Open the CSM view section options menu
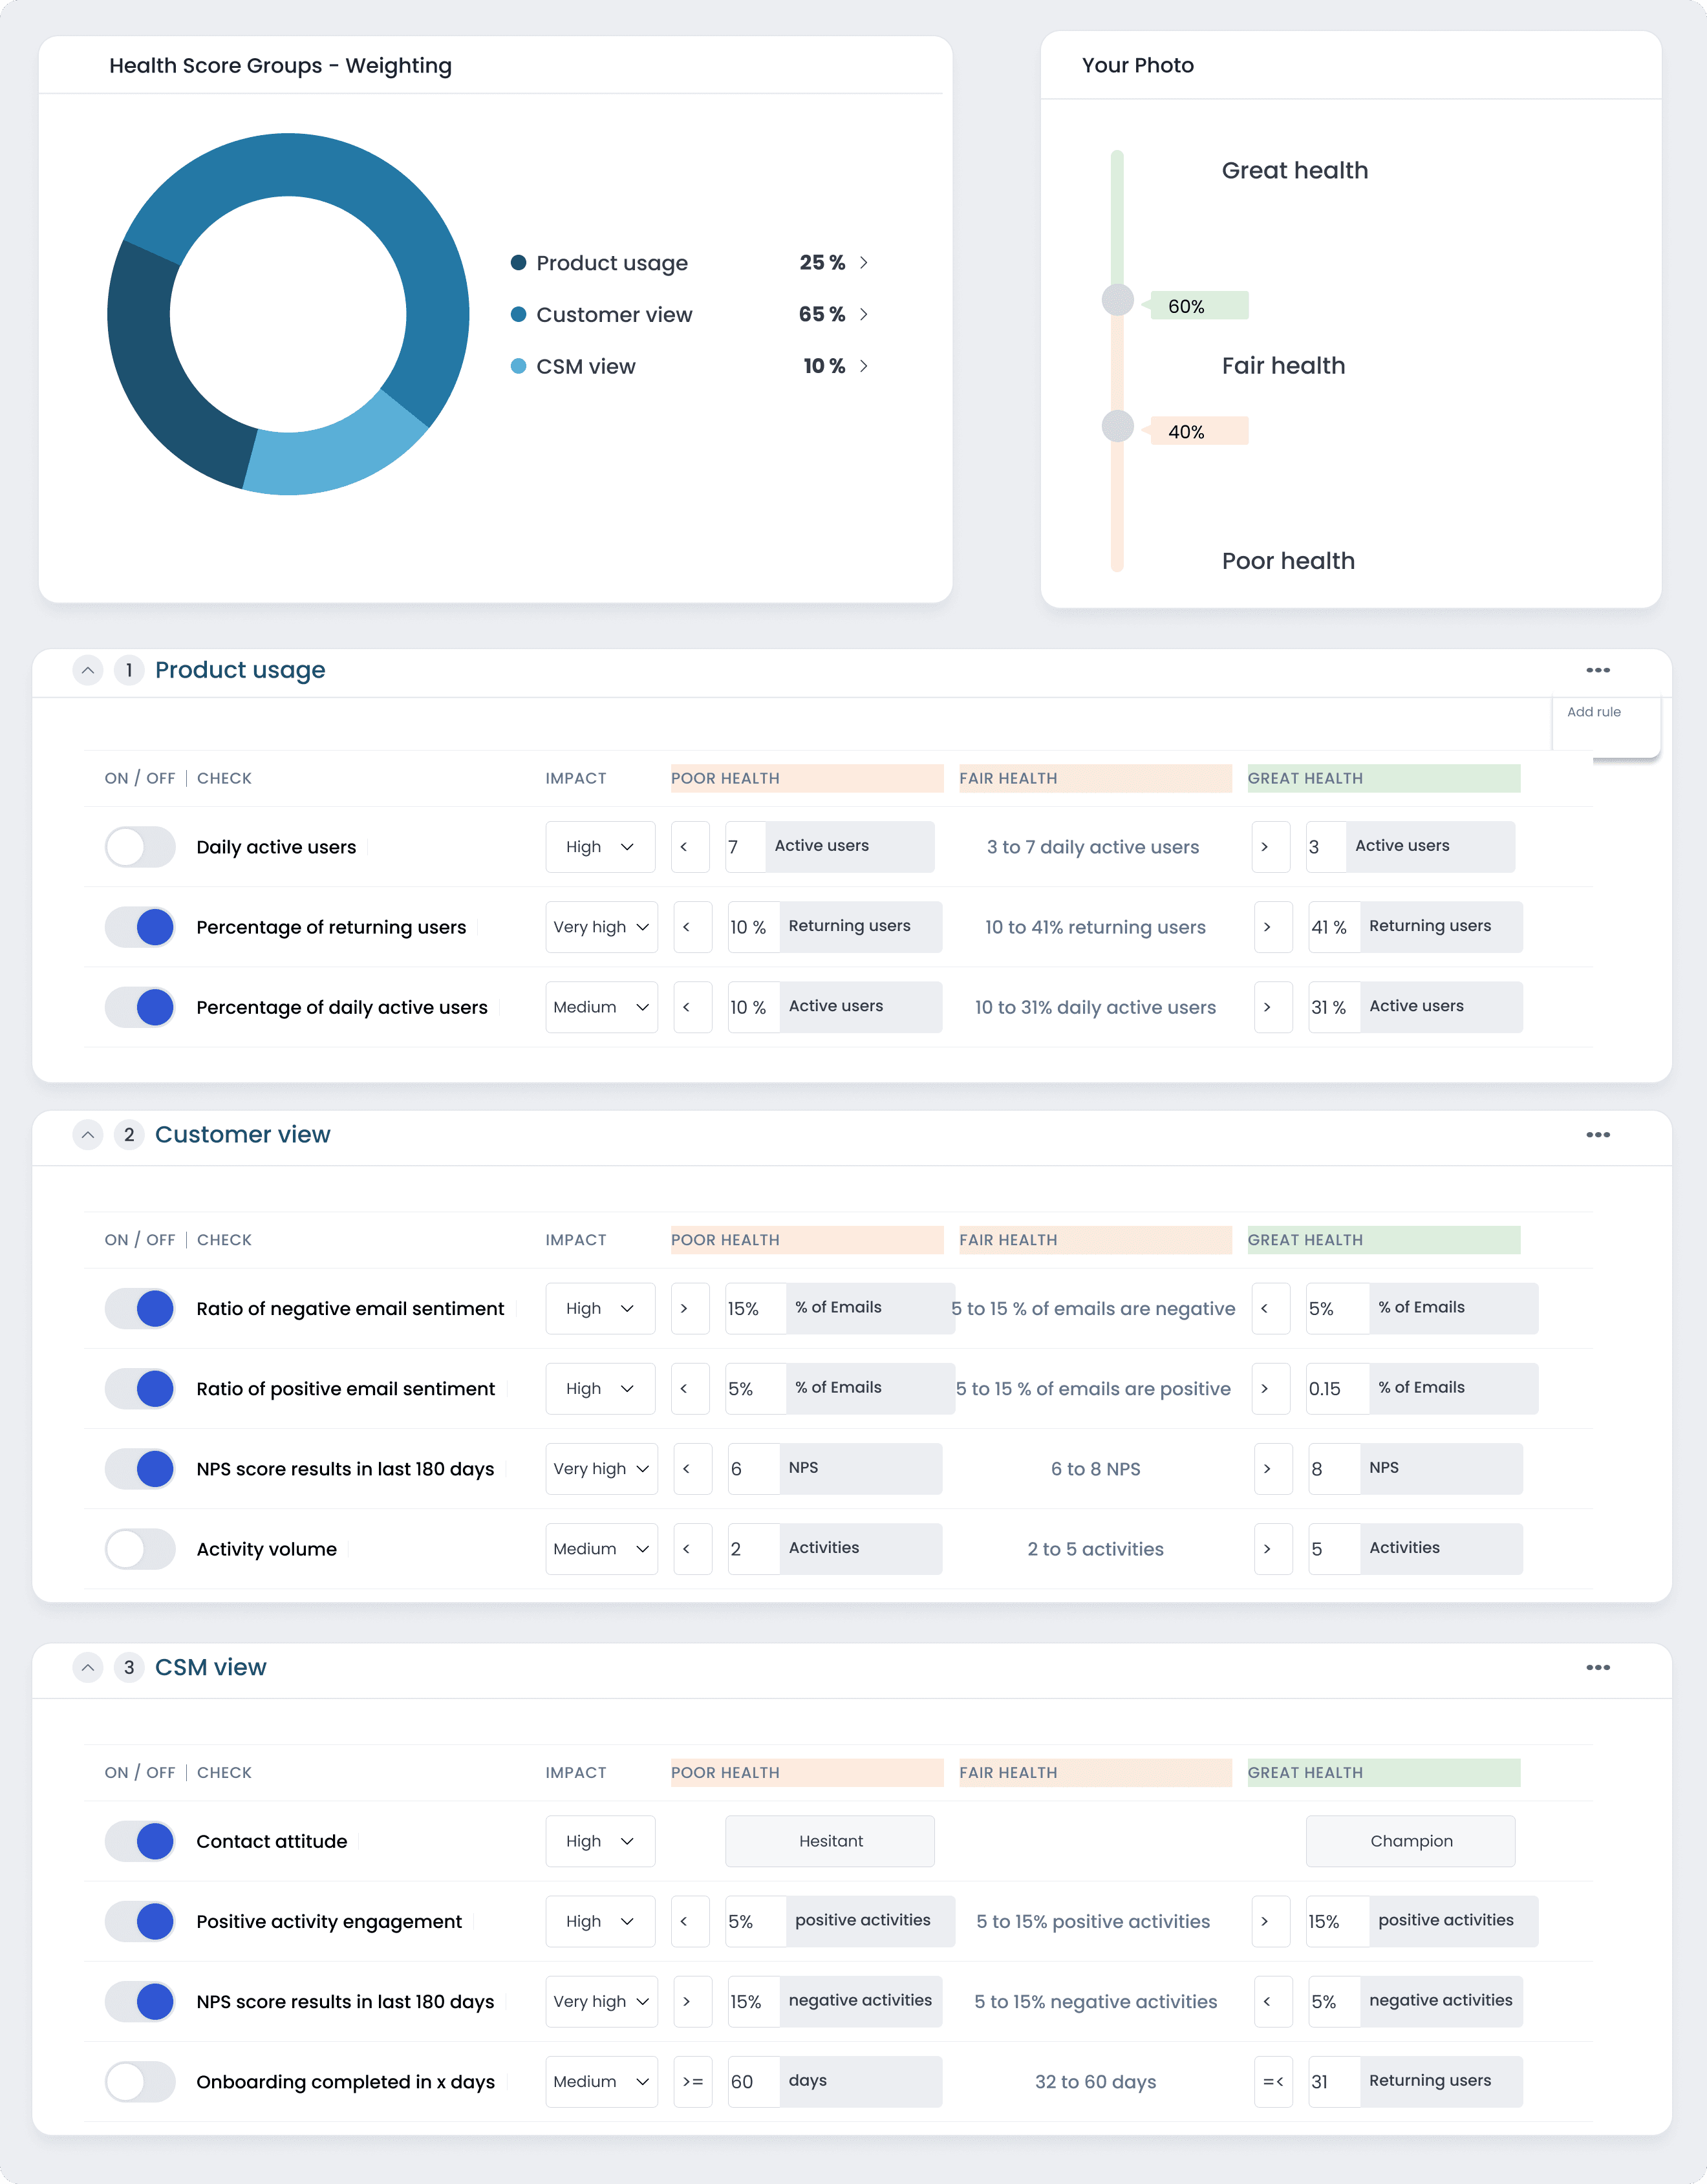The image size is (1707, 2184). [x=1598, y=1667]
